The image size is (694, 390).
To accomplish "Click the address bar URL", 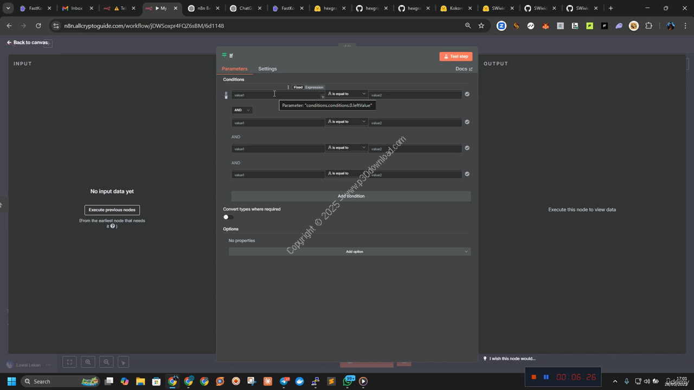I will pyautogui.click(x=144, y=25).
